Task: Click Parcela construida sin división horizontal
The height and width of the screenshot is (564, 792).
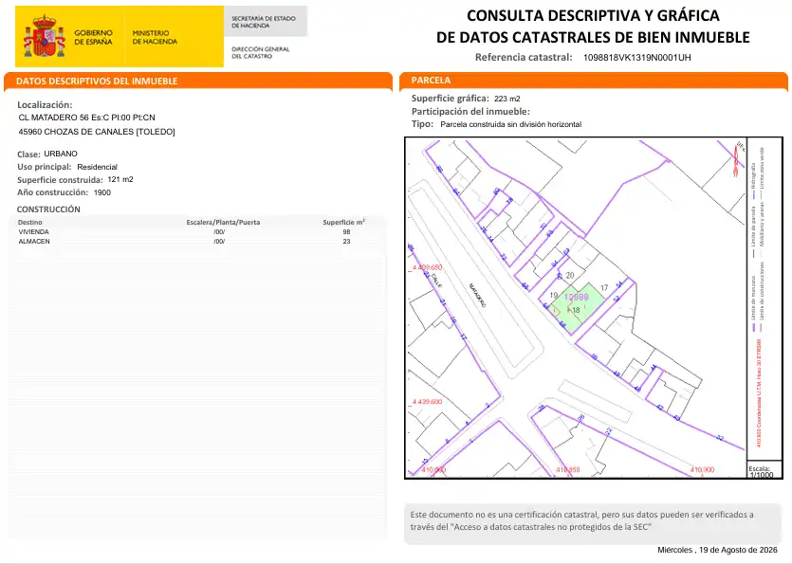Action: pyautogui.click(x=510, y=124)
